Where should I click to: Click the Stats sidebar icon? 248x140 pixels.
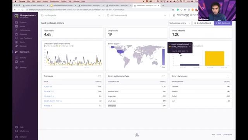(x=16, y=62)
